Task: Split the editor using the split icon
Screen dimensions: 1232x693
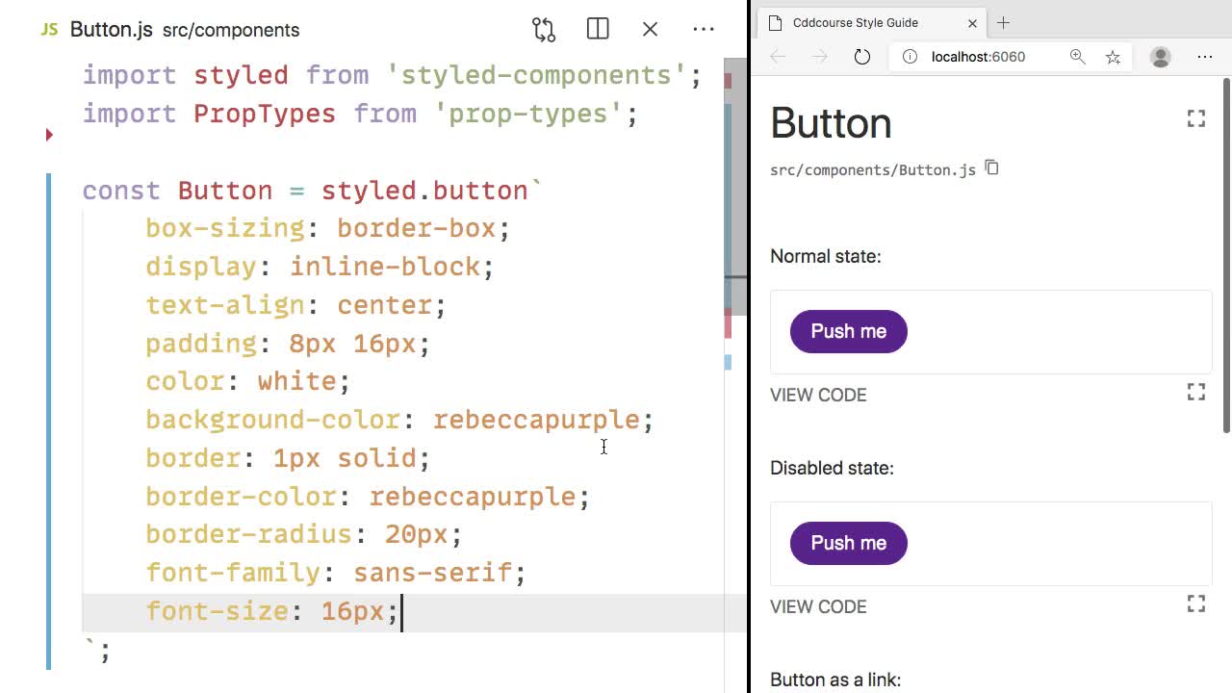Action: click(x=597, y=29)
